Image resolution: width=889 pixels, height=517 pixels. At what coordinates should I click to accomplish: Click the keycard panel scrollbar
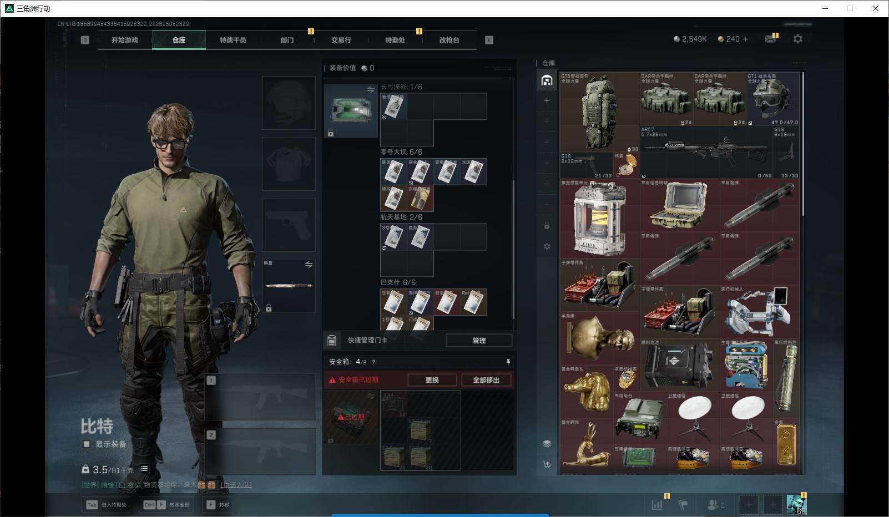[x=513, y=250]
